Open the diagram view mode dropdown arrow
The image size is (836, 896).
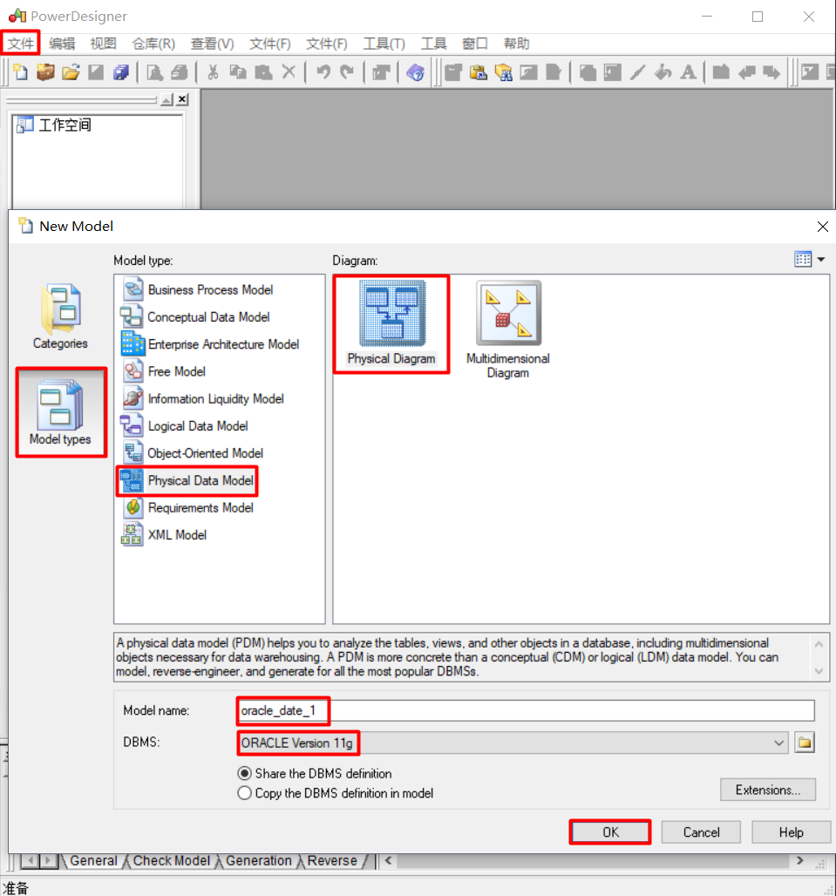[821, 260]
